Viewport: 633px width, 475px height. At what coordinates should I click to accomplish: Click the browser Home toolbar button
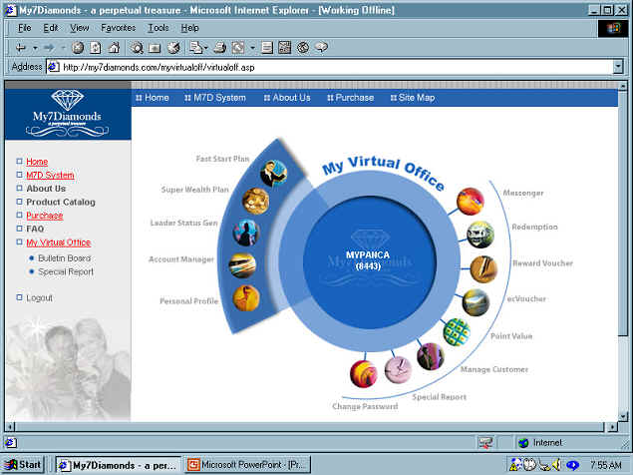(x=115, y=47)
